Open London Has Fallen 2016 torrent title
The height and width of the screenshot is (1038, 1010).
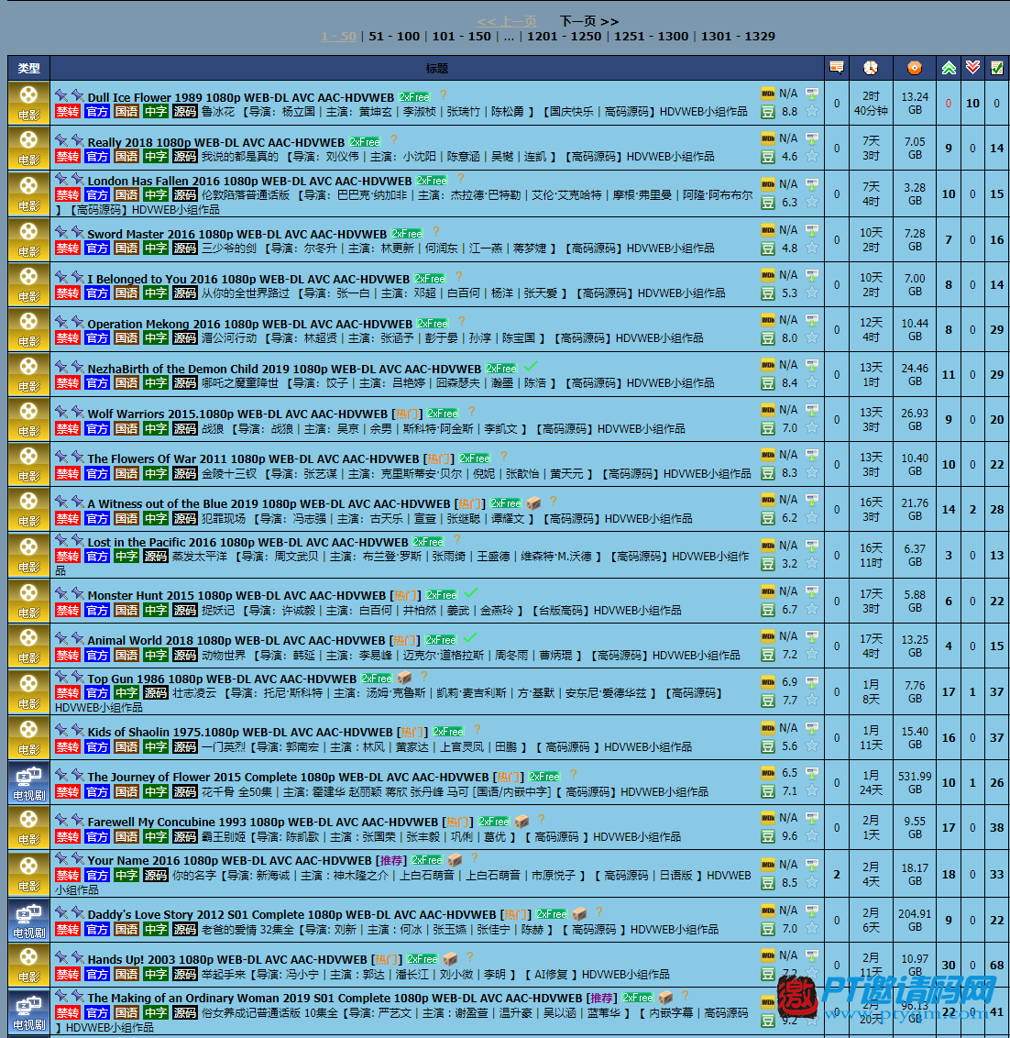pos(249,181)
